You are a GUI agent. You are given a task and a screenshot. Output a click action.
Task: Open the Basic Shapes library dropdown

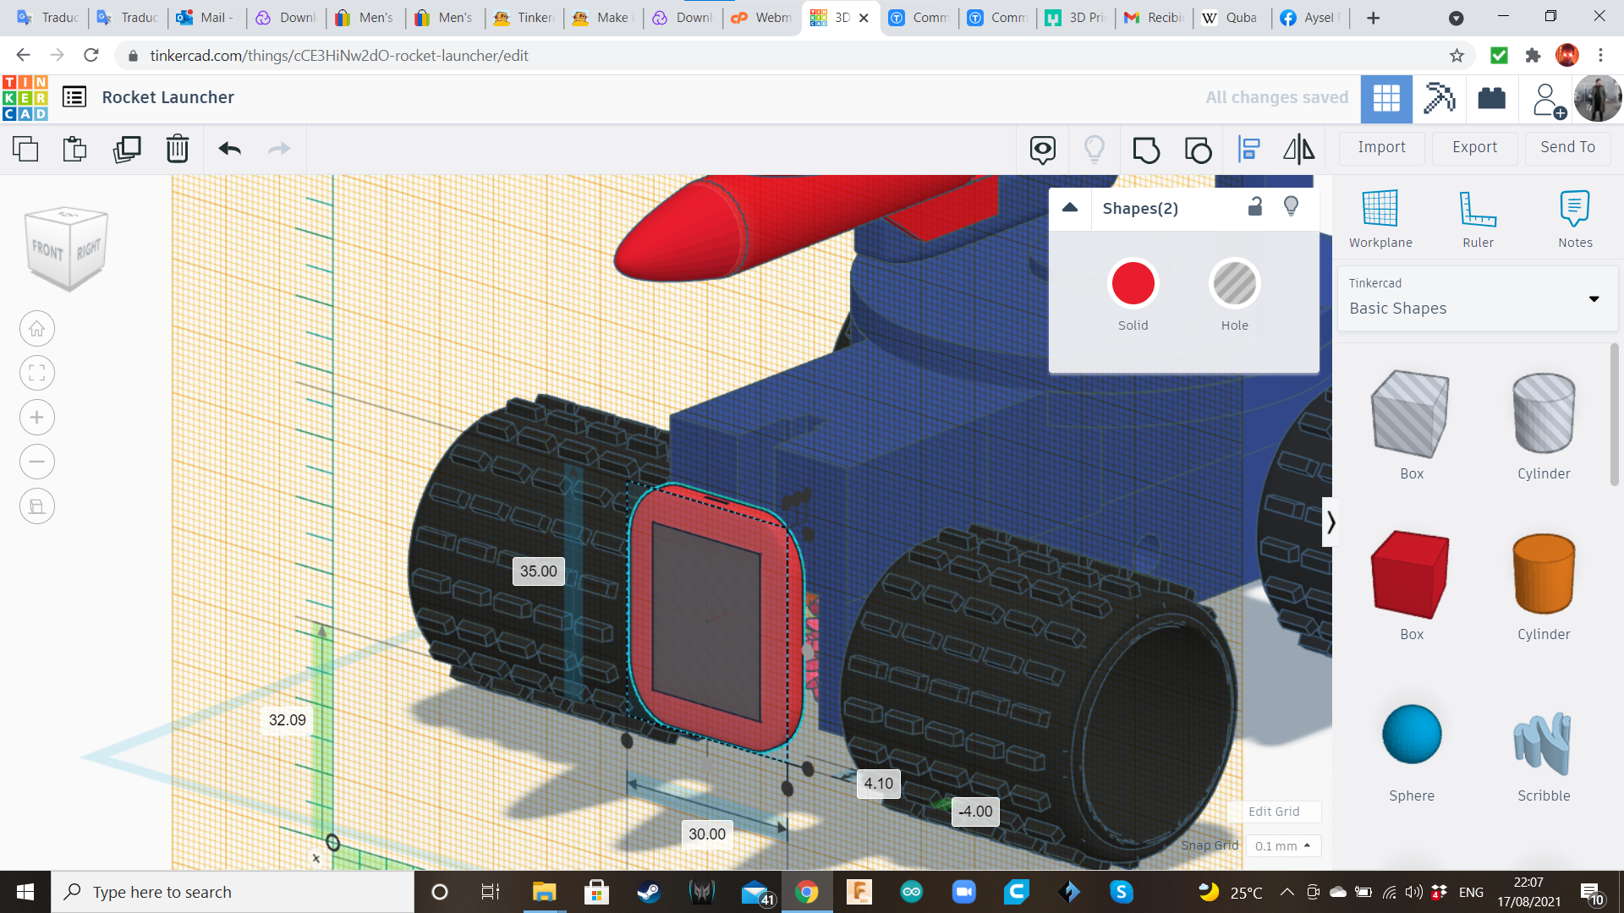click(1594, 299)
